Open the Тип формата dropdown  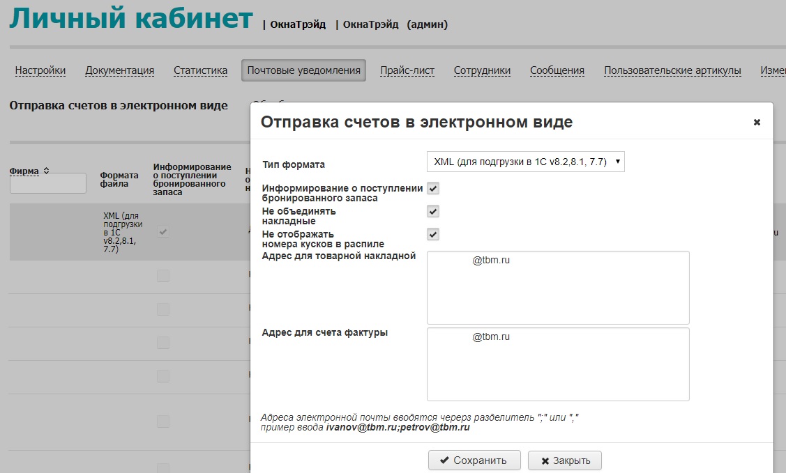point(525,162)
